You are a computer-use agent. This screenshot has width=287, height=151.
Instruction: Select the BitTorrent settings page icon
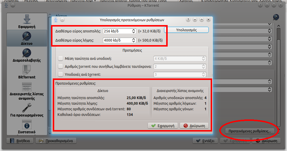pyautogui.click(x=27, y=70)
